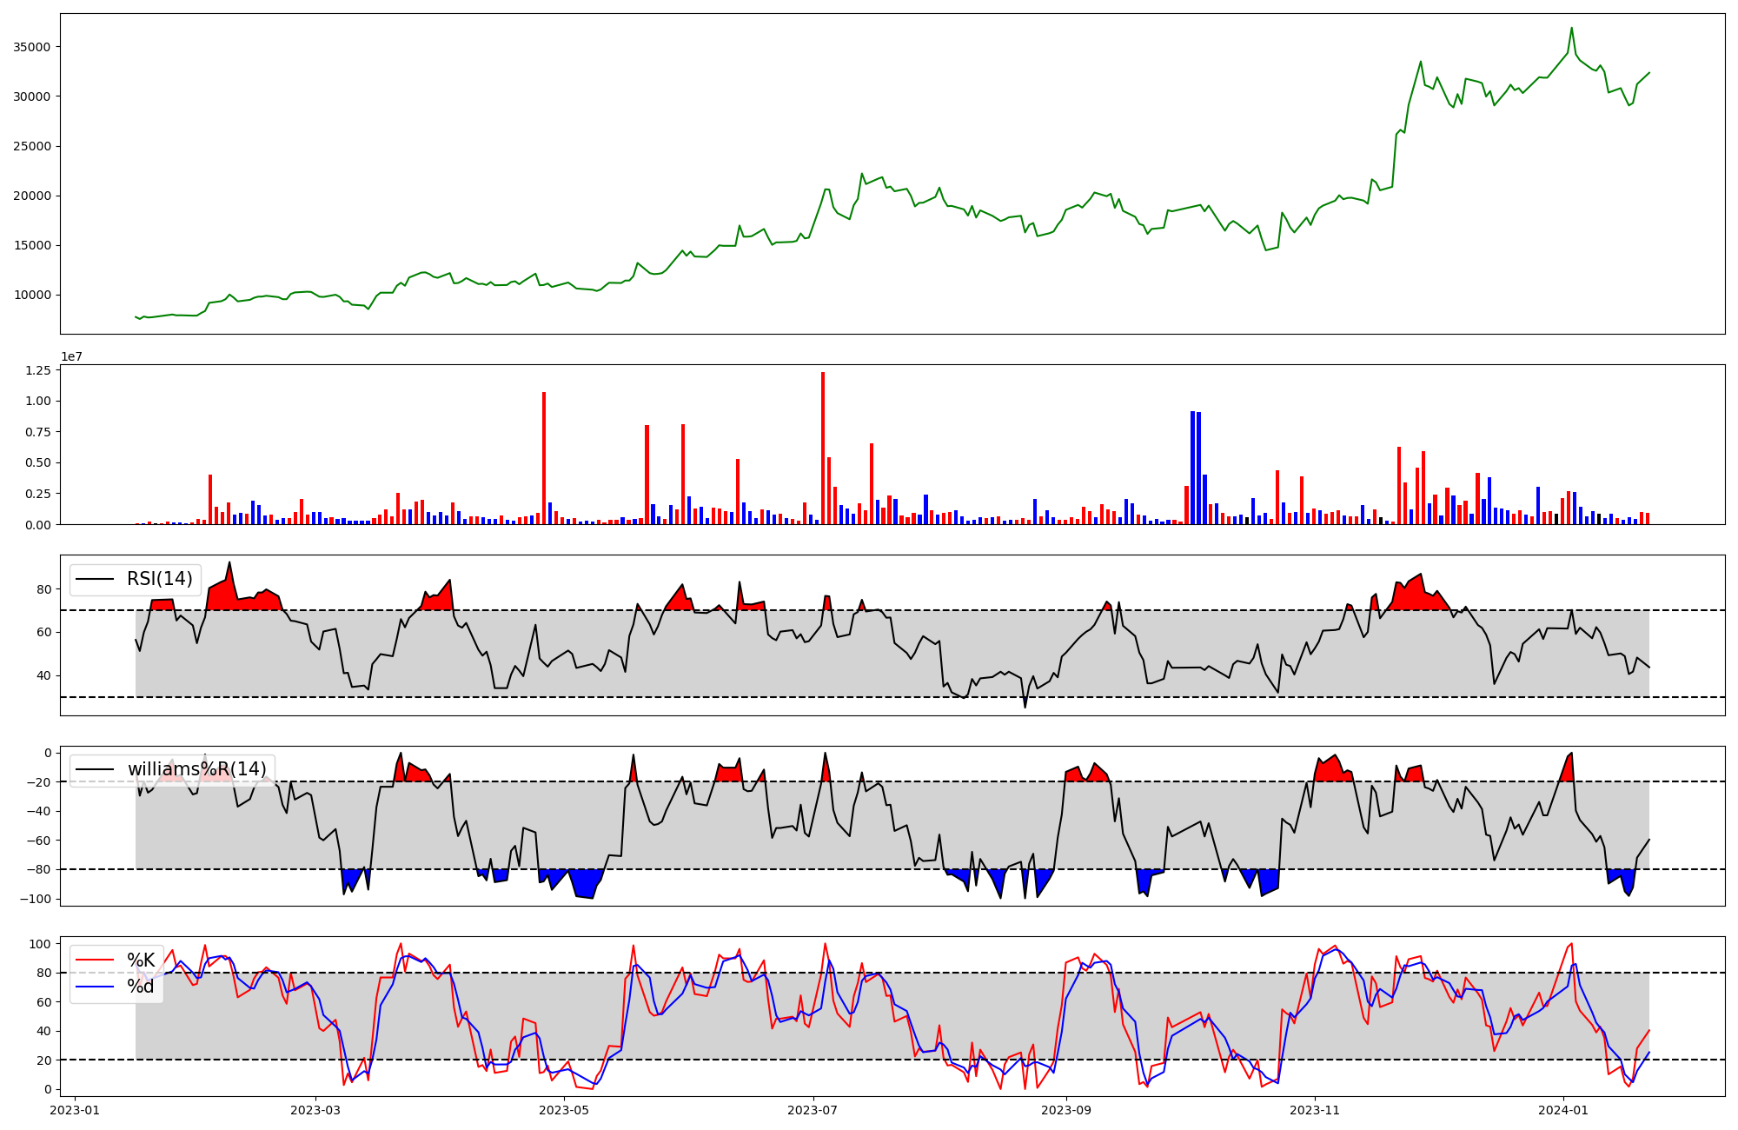Click the 2024-01 x-axis date label
Viewport: 1738px width, 1130px height.
click(1563, 1110)
